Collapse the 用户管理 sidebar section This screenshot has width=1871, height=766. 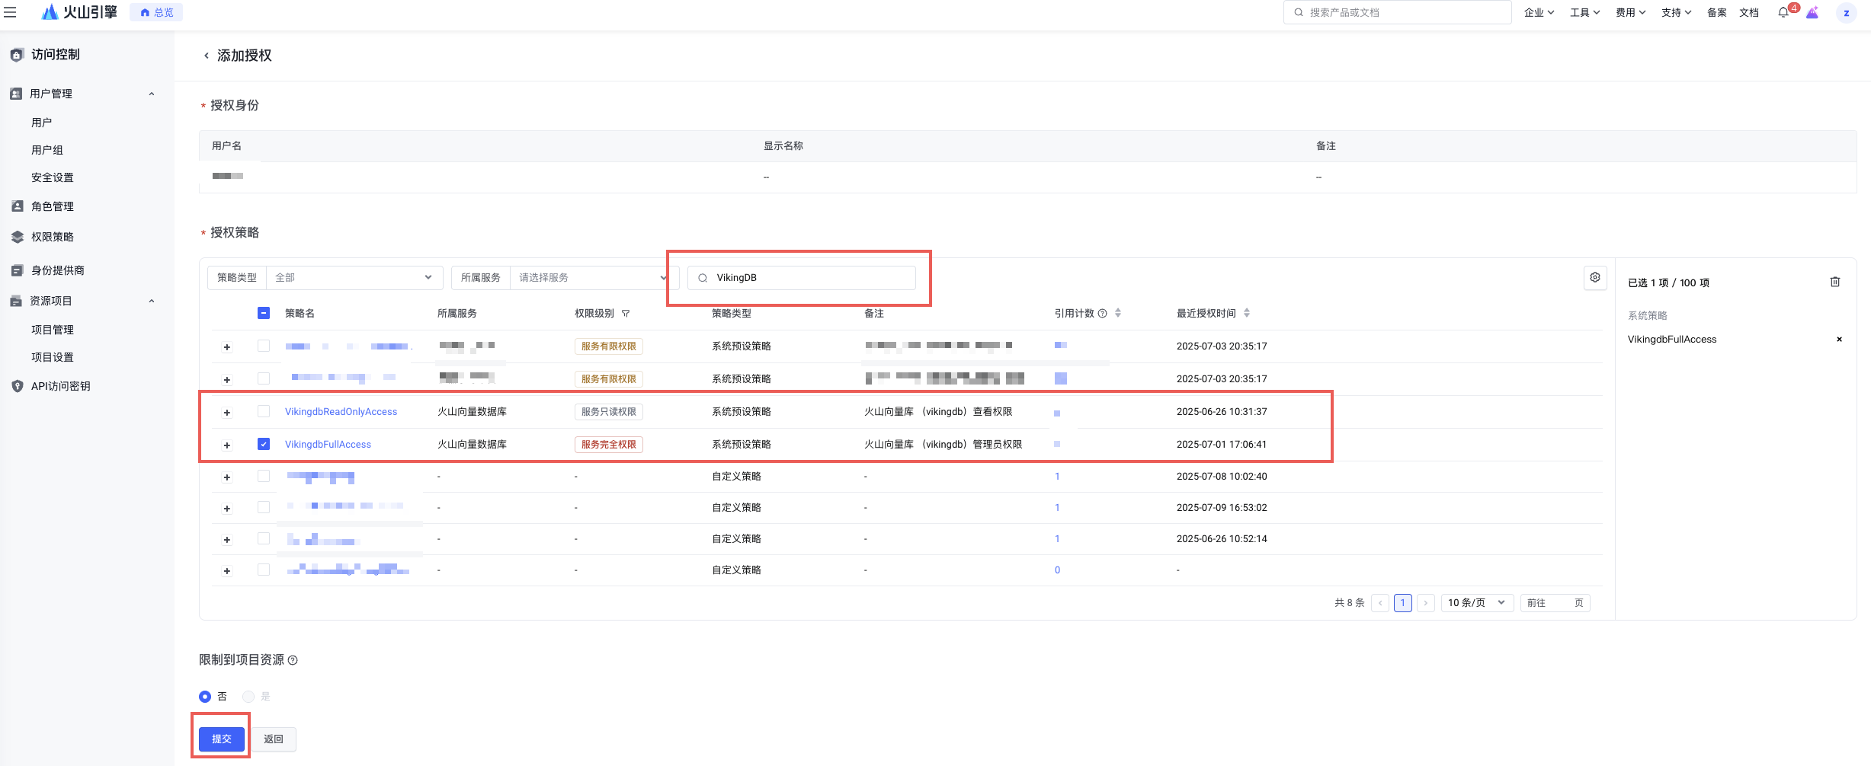pos(151,94)
